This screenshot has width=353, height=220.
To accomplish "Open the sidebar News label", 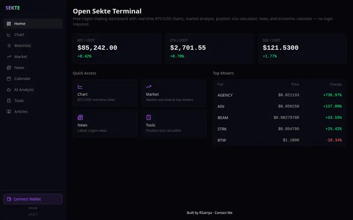I will pyautogui.click(x=19, y=68).
